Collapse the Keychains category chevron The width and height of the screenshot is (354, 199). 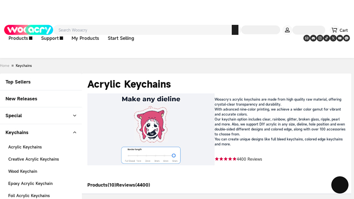click(75, 132)
